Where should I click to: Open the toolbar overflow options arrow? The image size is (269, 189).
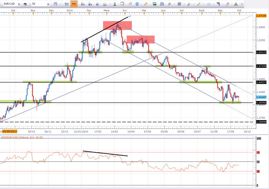[242, 4]
